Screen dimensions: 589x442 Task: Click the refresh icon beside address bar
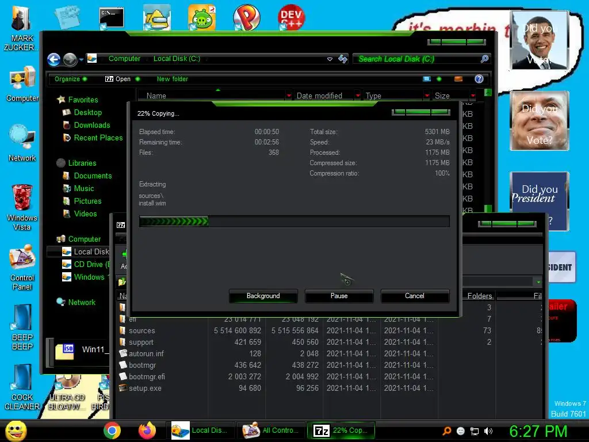(343, 59)
